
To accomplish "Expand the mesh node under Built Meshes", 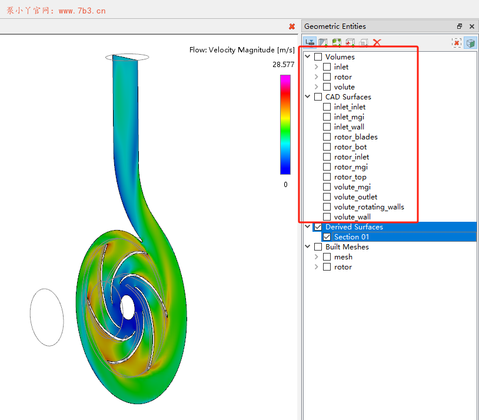I will [317, 257].
